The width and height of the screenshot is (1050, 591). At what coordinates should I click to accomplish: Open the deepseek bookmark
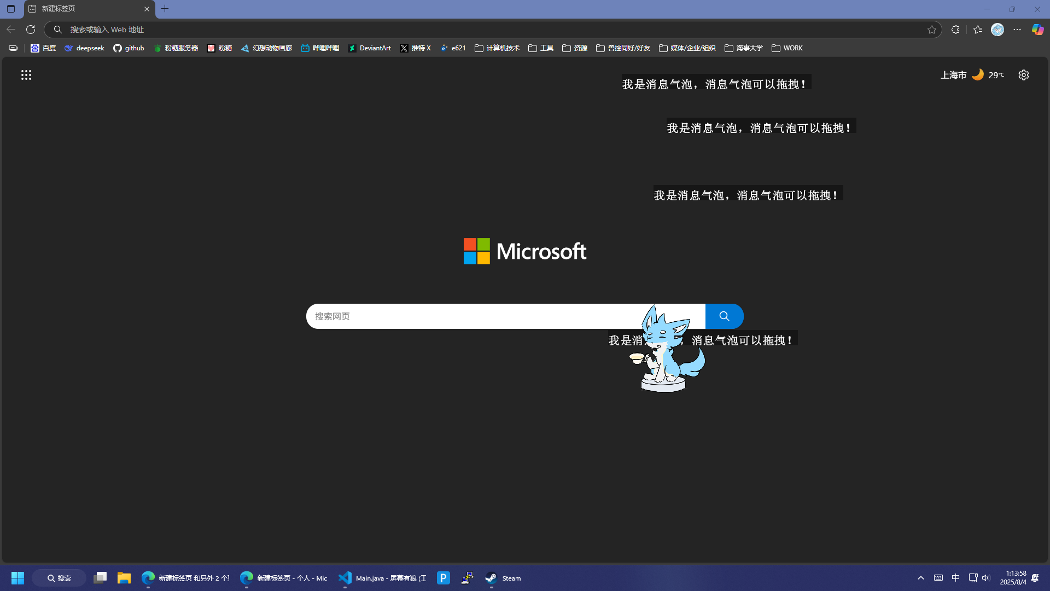(84, 48)
